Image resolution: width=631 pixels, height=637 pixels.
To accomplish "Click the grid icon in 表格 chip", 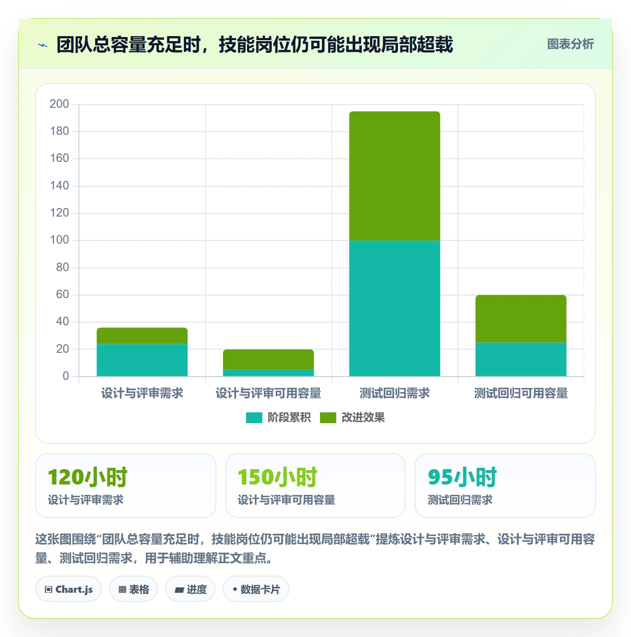I will [x=122, y=590].
